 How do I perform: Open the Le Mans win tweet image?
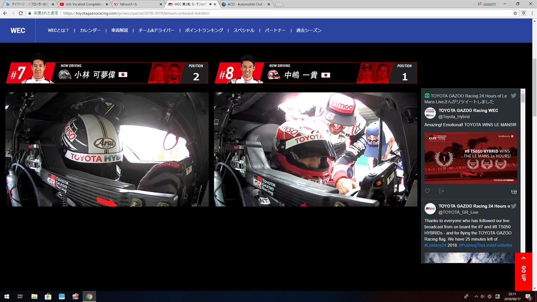click(x=471, y=158)
